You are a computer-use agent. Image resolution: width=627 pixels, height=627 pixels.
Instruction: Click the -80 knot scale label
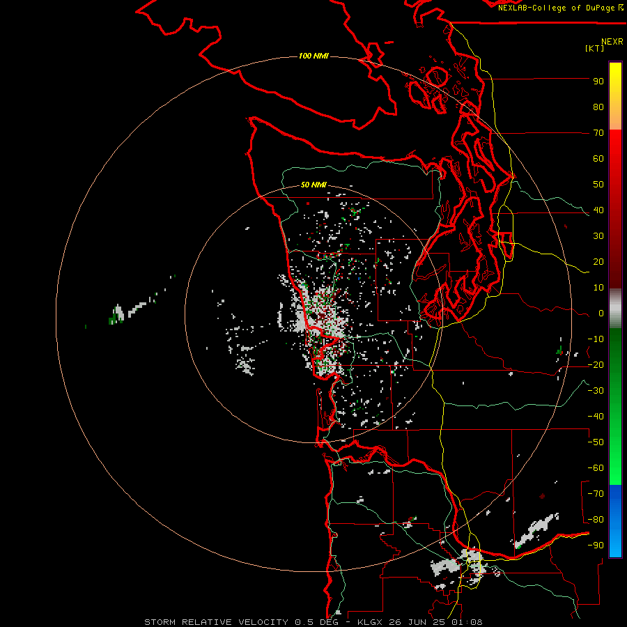click(x=596, y=520)
